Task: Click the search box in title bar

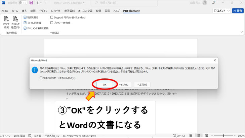Action: (124, 3)
